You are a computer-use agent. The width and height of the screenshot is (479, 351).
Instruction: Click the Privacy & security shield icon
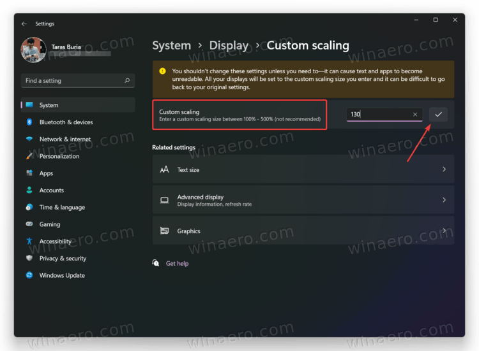click(x=29, y=258)
